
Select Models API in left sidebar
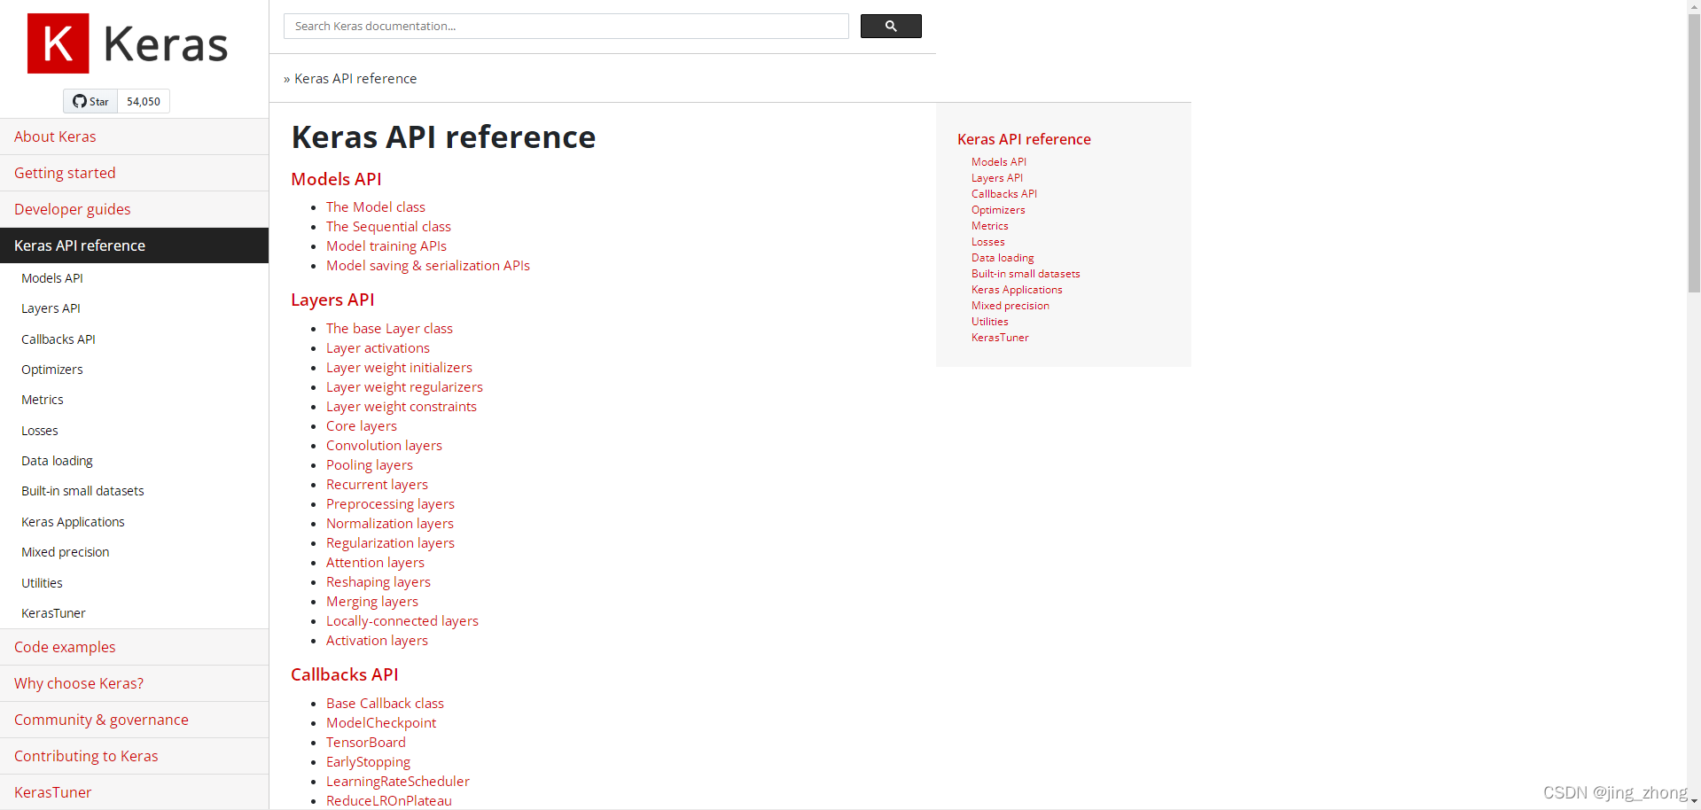tap(52, 278)
